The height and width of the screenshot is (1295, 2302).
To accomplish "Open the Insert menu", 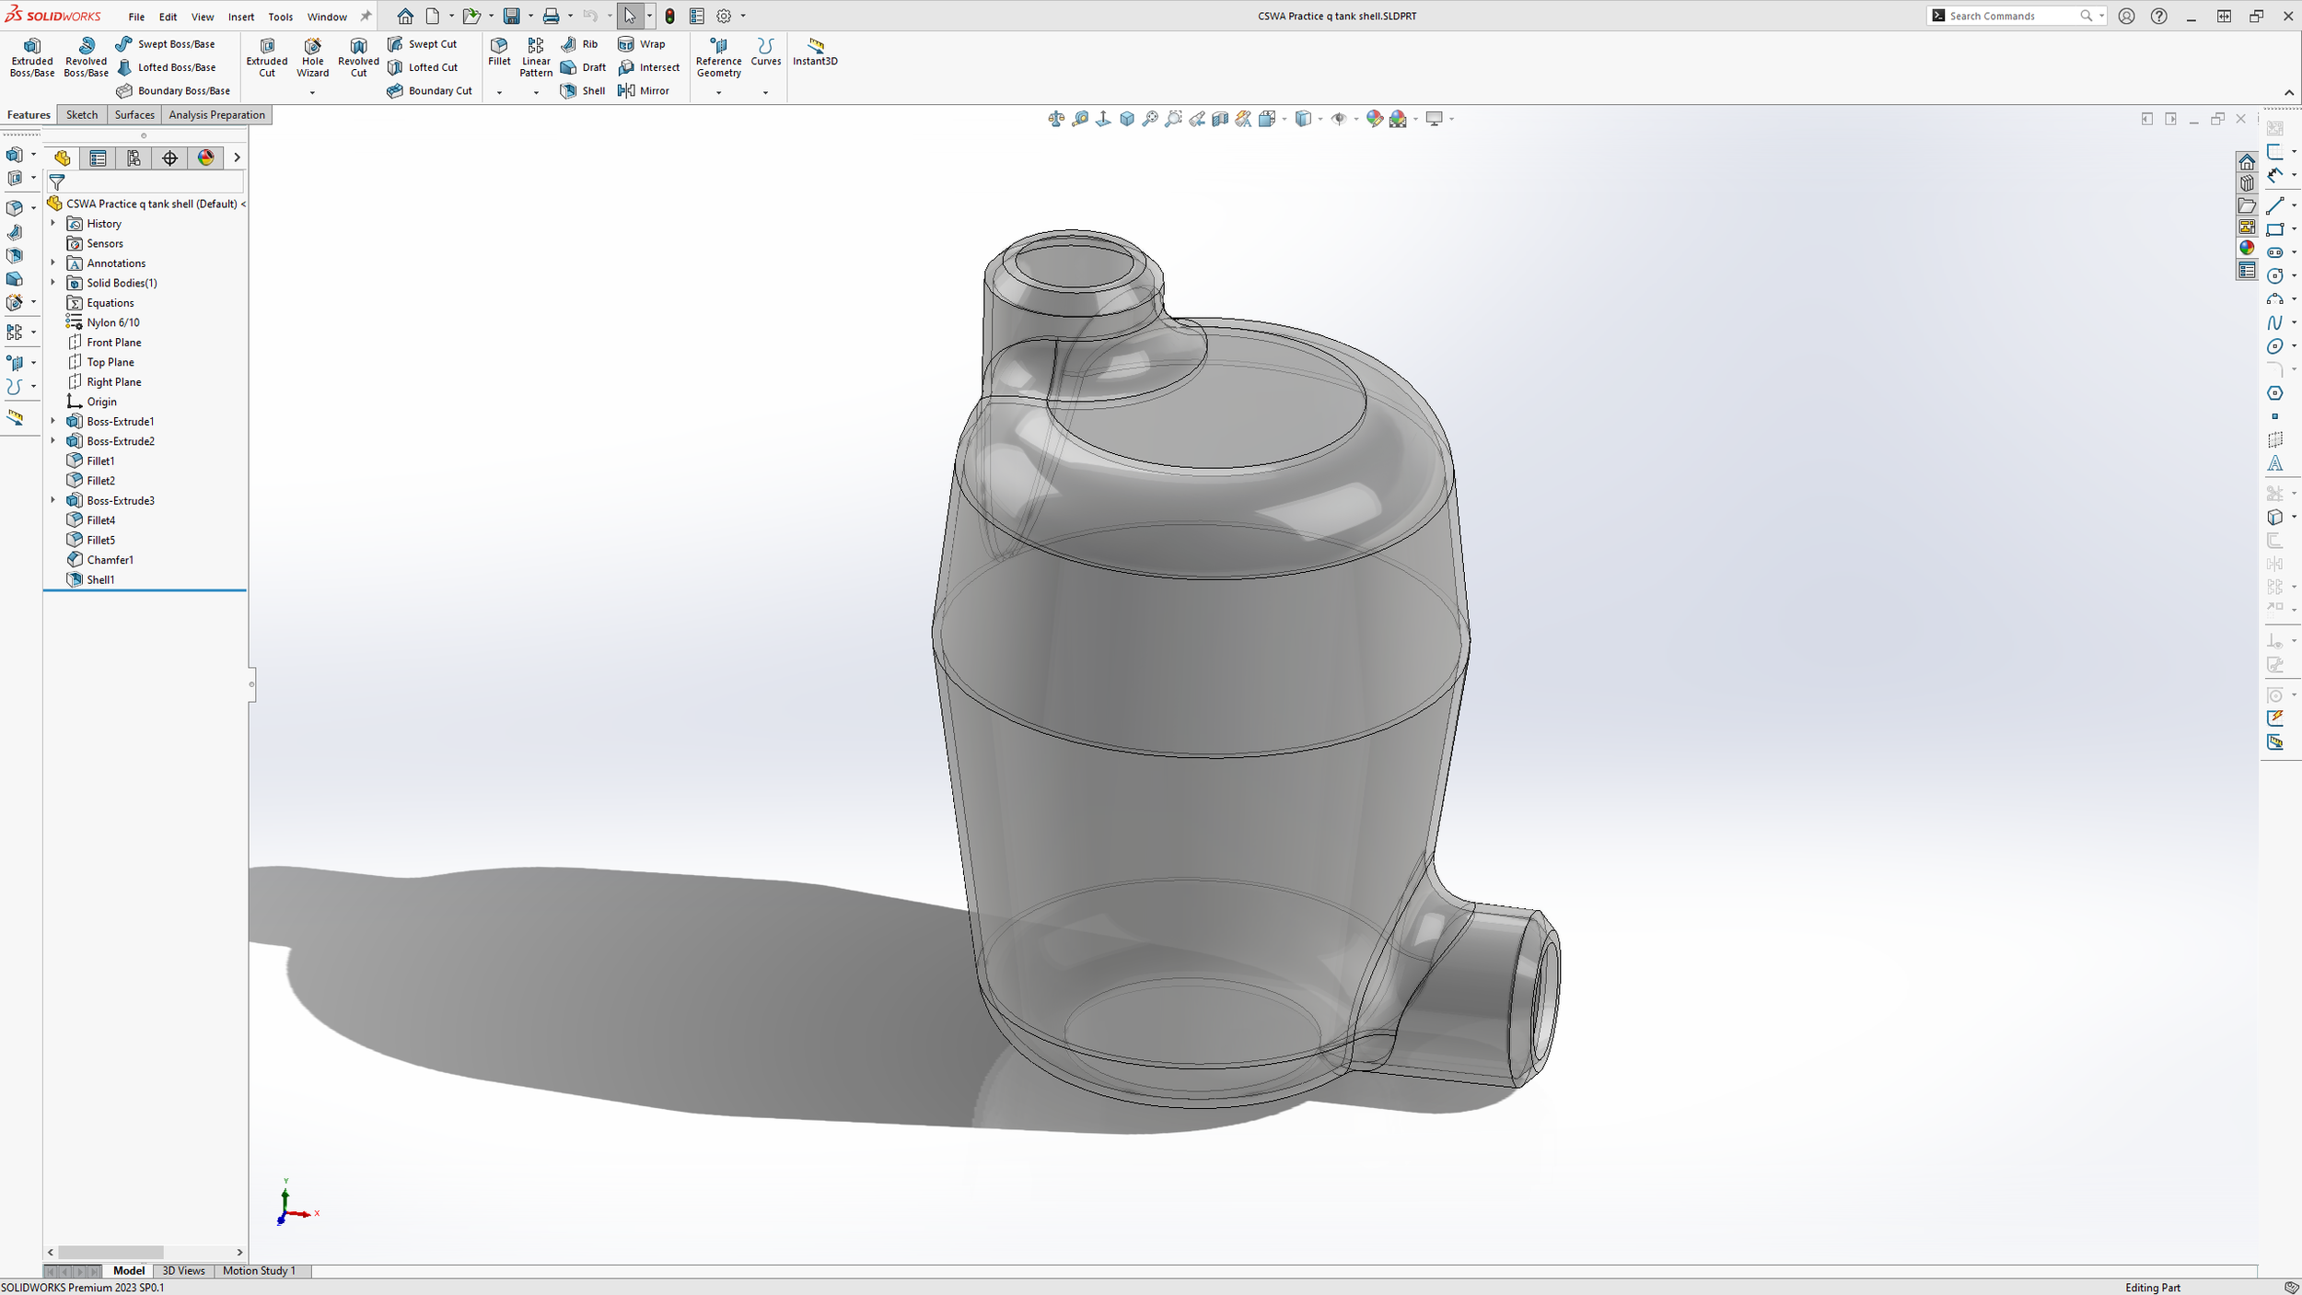I will coord(241,17).
